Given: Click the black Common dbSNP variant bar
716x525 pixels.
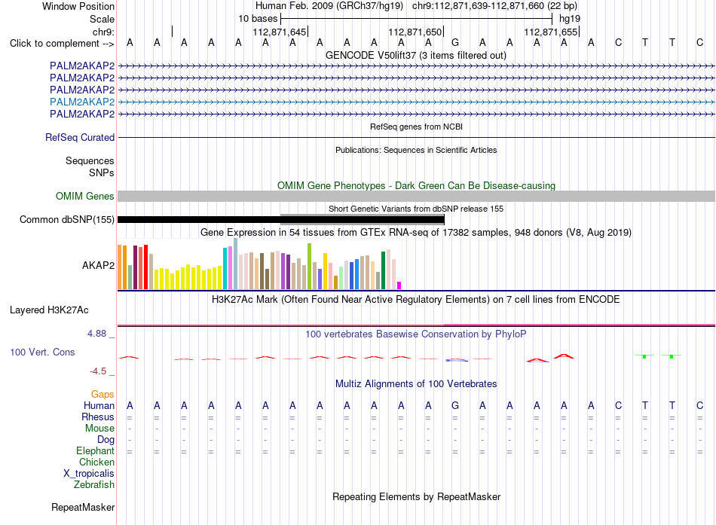Looking at the screenshot, I should 281,220.
